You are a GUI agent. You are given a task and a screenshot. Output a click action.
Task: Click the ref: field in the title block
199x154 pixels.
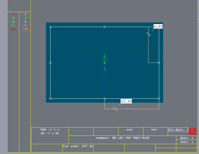coord(155,132)
